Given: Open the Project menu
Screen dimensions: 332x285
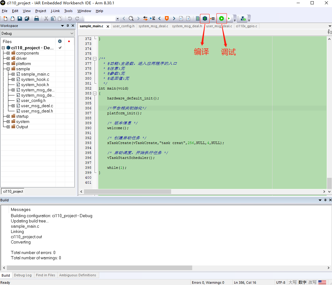Looking at the screenshot, I should 41,11.
